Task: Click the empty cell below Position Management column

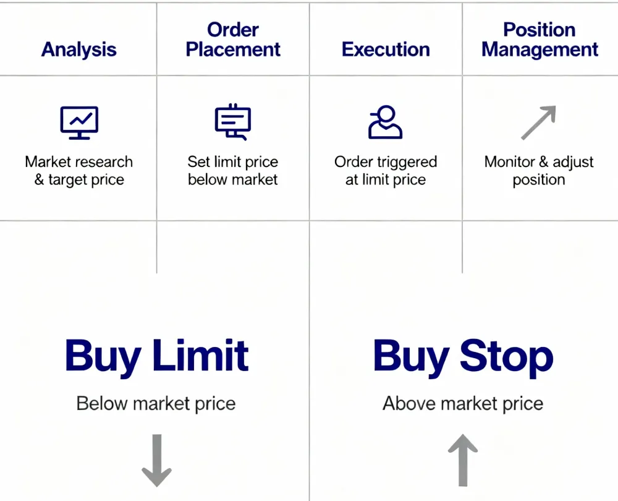Action: [540, 247]
